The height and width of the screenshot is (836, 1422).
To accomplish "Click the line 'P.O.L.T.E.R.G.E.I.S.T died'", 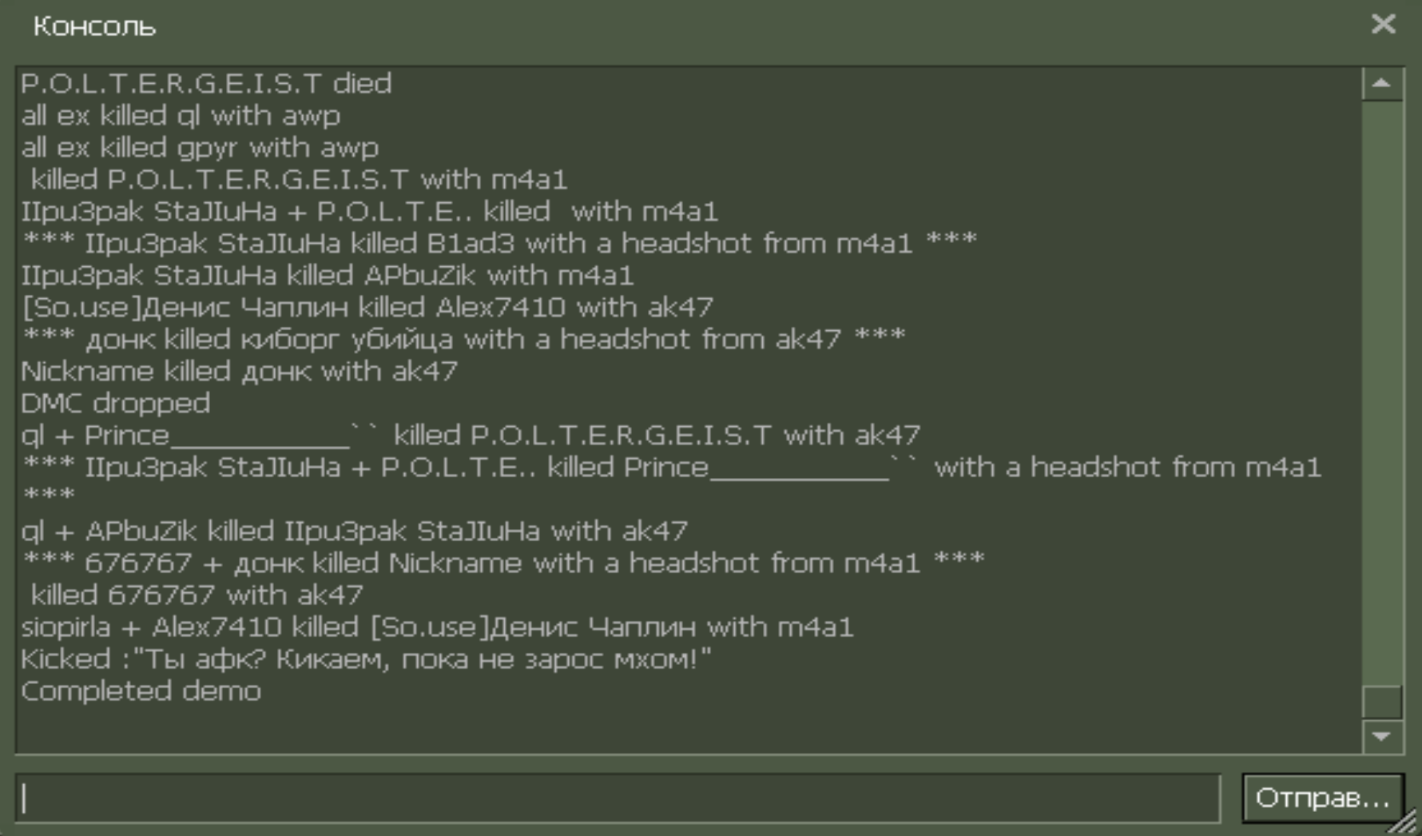I will (x=206, y=84).
